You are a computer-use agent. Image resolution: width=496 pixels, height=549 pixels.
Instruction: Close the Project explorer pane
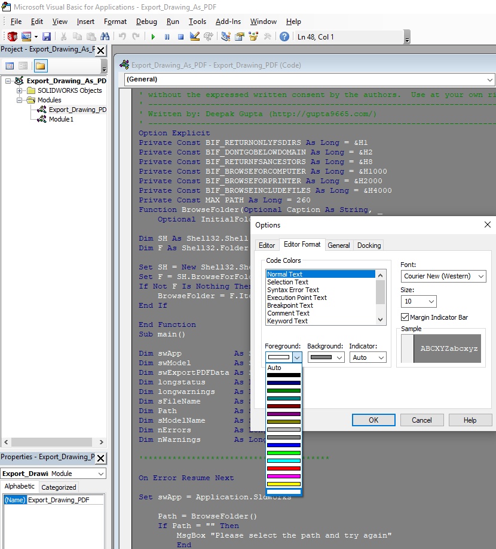pyautogui.click(x=100, y=51)
